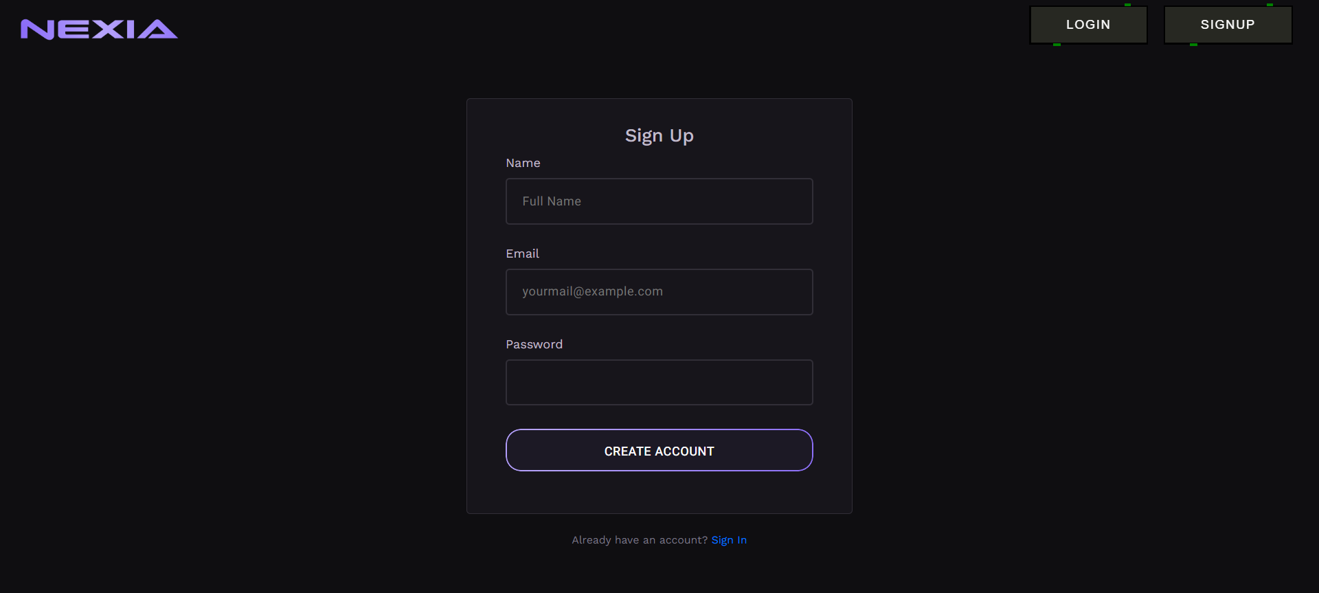1319x593 pixels.
Task: Click into the Email input field
Action: click(x=659, y=292)
